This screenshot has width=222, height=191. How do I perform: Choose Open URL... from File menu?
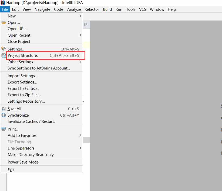[42, 29]
